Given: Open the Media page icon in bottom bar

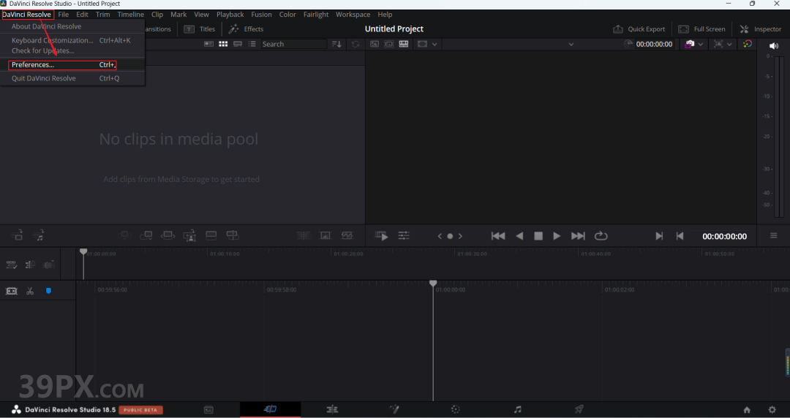Looking at the screenshot, I should 208,409.
